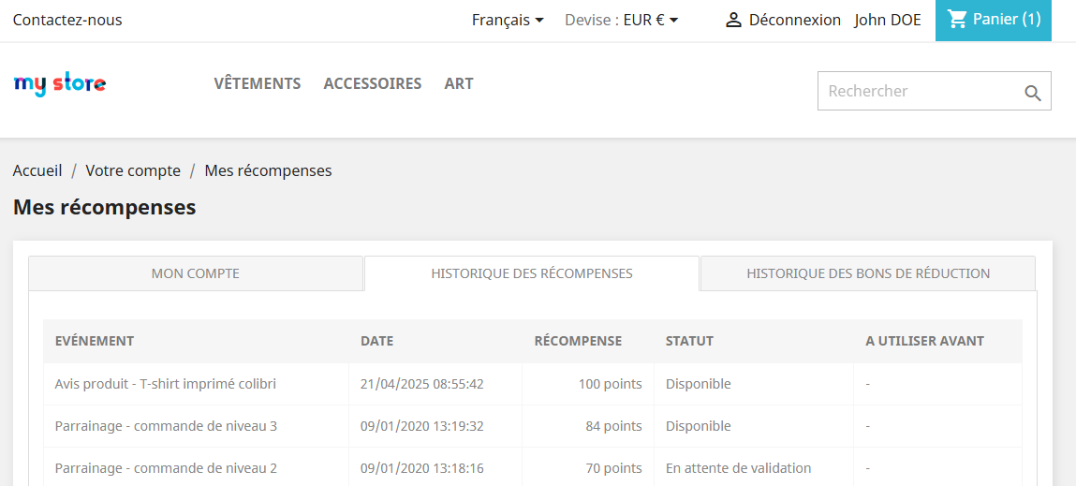The width and height of the screenshot is (1076, 486).
Task: Focus the Rechercher search field
Action: click(x=918, y=92)
